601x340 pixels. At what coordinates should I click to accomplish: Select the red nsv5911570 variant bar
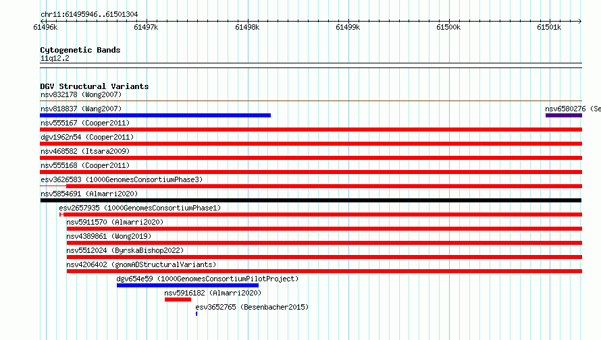click(x=324, y=229)
